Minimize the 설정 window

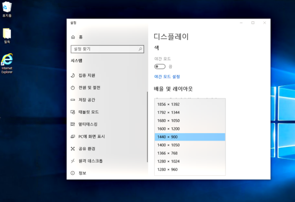(241, 23)
